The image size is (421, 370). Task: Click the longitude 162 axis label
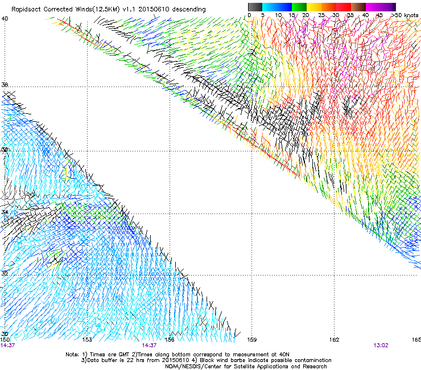(x=335, y=340)
